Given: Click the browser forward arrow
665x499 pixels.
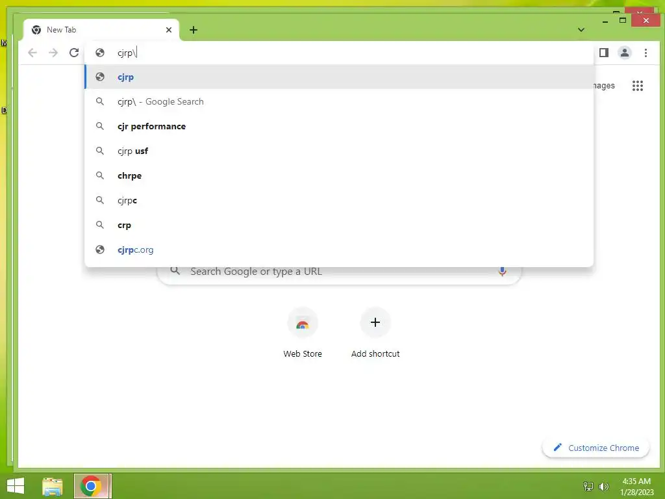Looking at the screenshot, I should click(x=53, y=53).
